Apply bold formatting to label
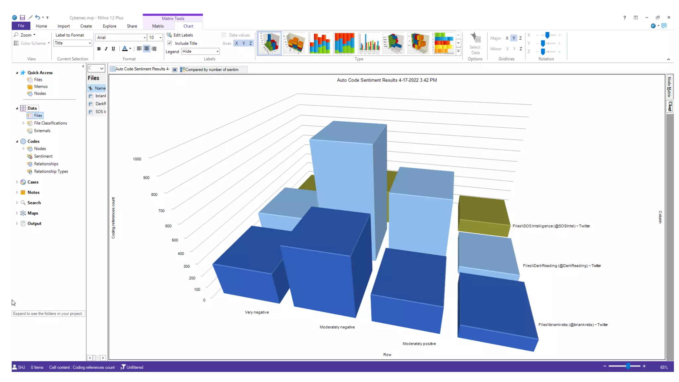The image size is (679, 382). tap(99, 49)
